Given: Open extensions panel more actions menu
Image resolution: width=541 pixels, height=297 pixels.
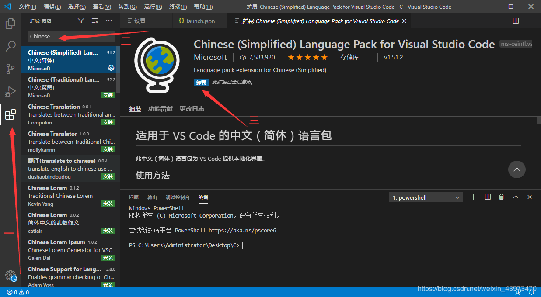Looking at the screenshot, I should [109, 21].
